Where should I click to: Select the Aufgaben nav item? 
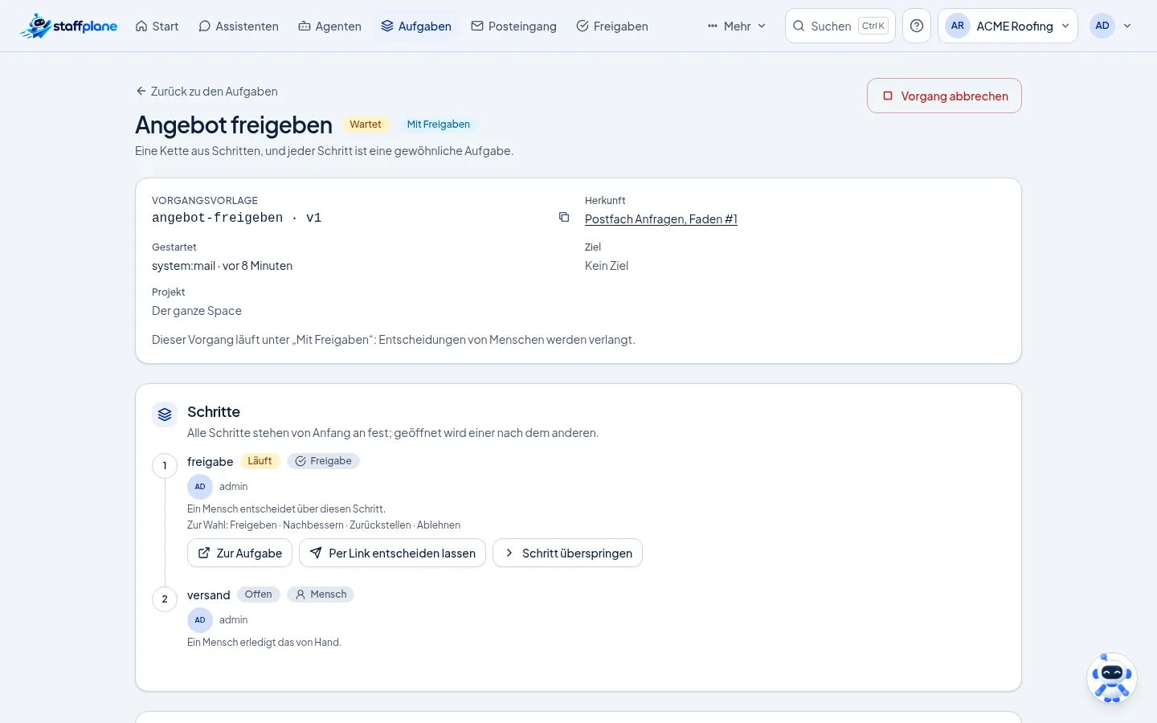[416, 26]
